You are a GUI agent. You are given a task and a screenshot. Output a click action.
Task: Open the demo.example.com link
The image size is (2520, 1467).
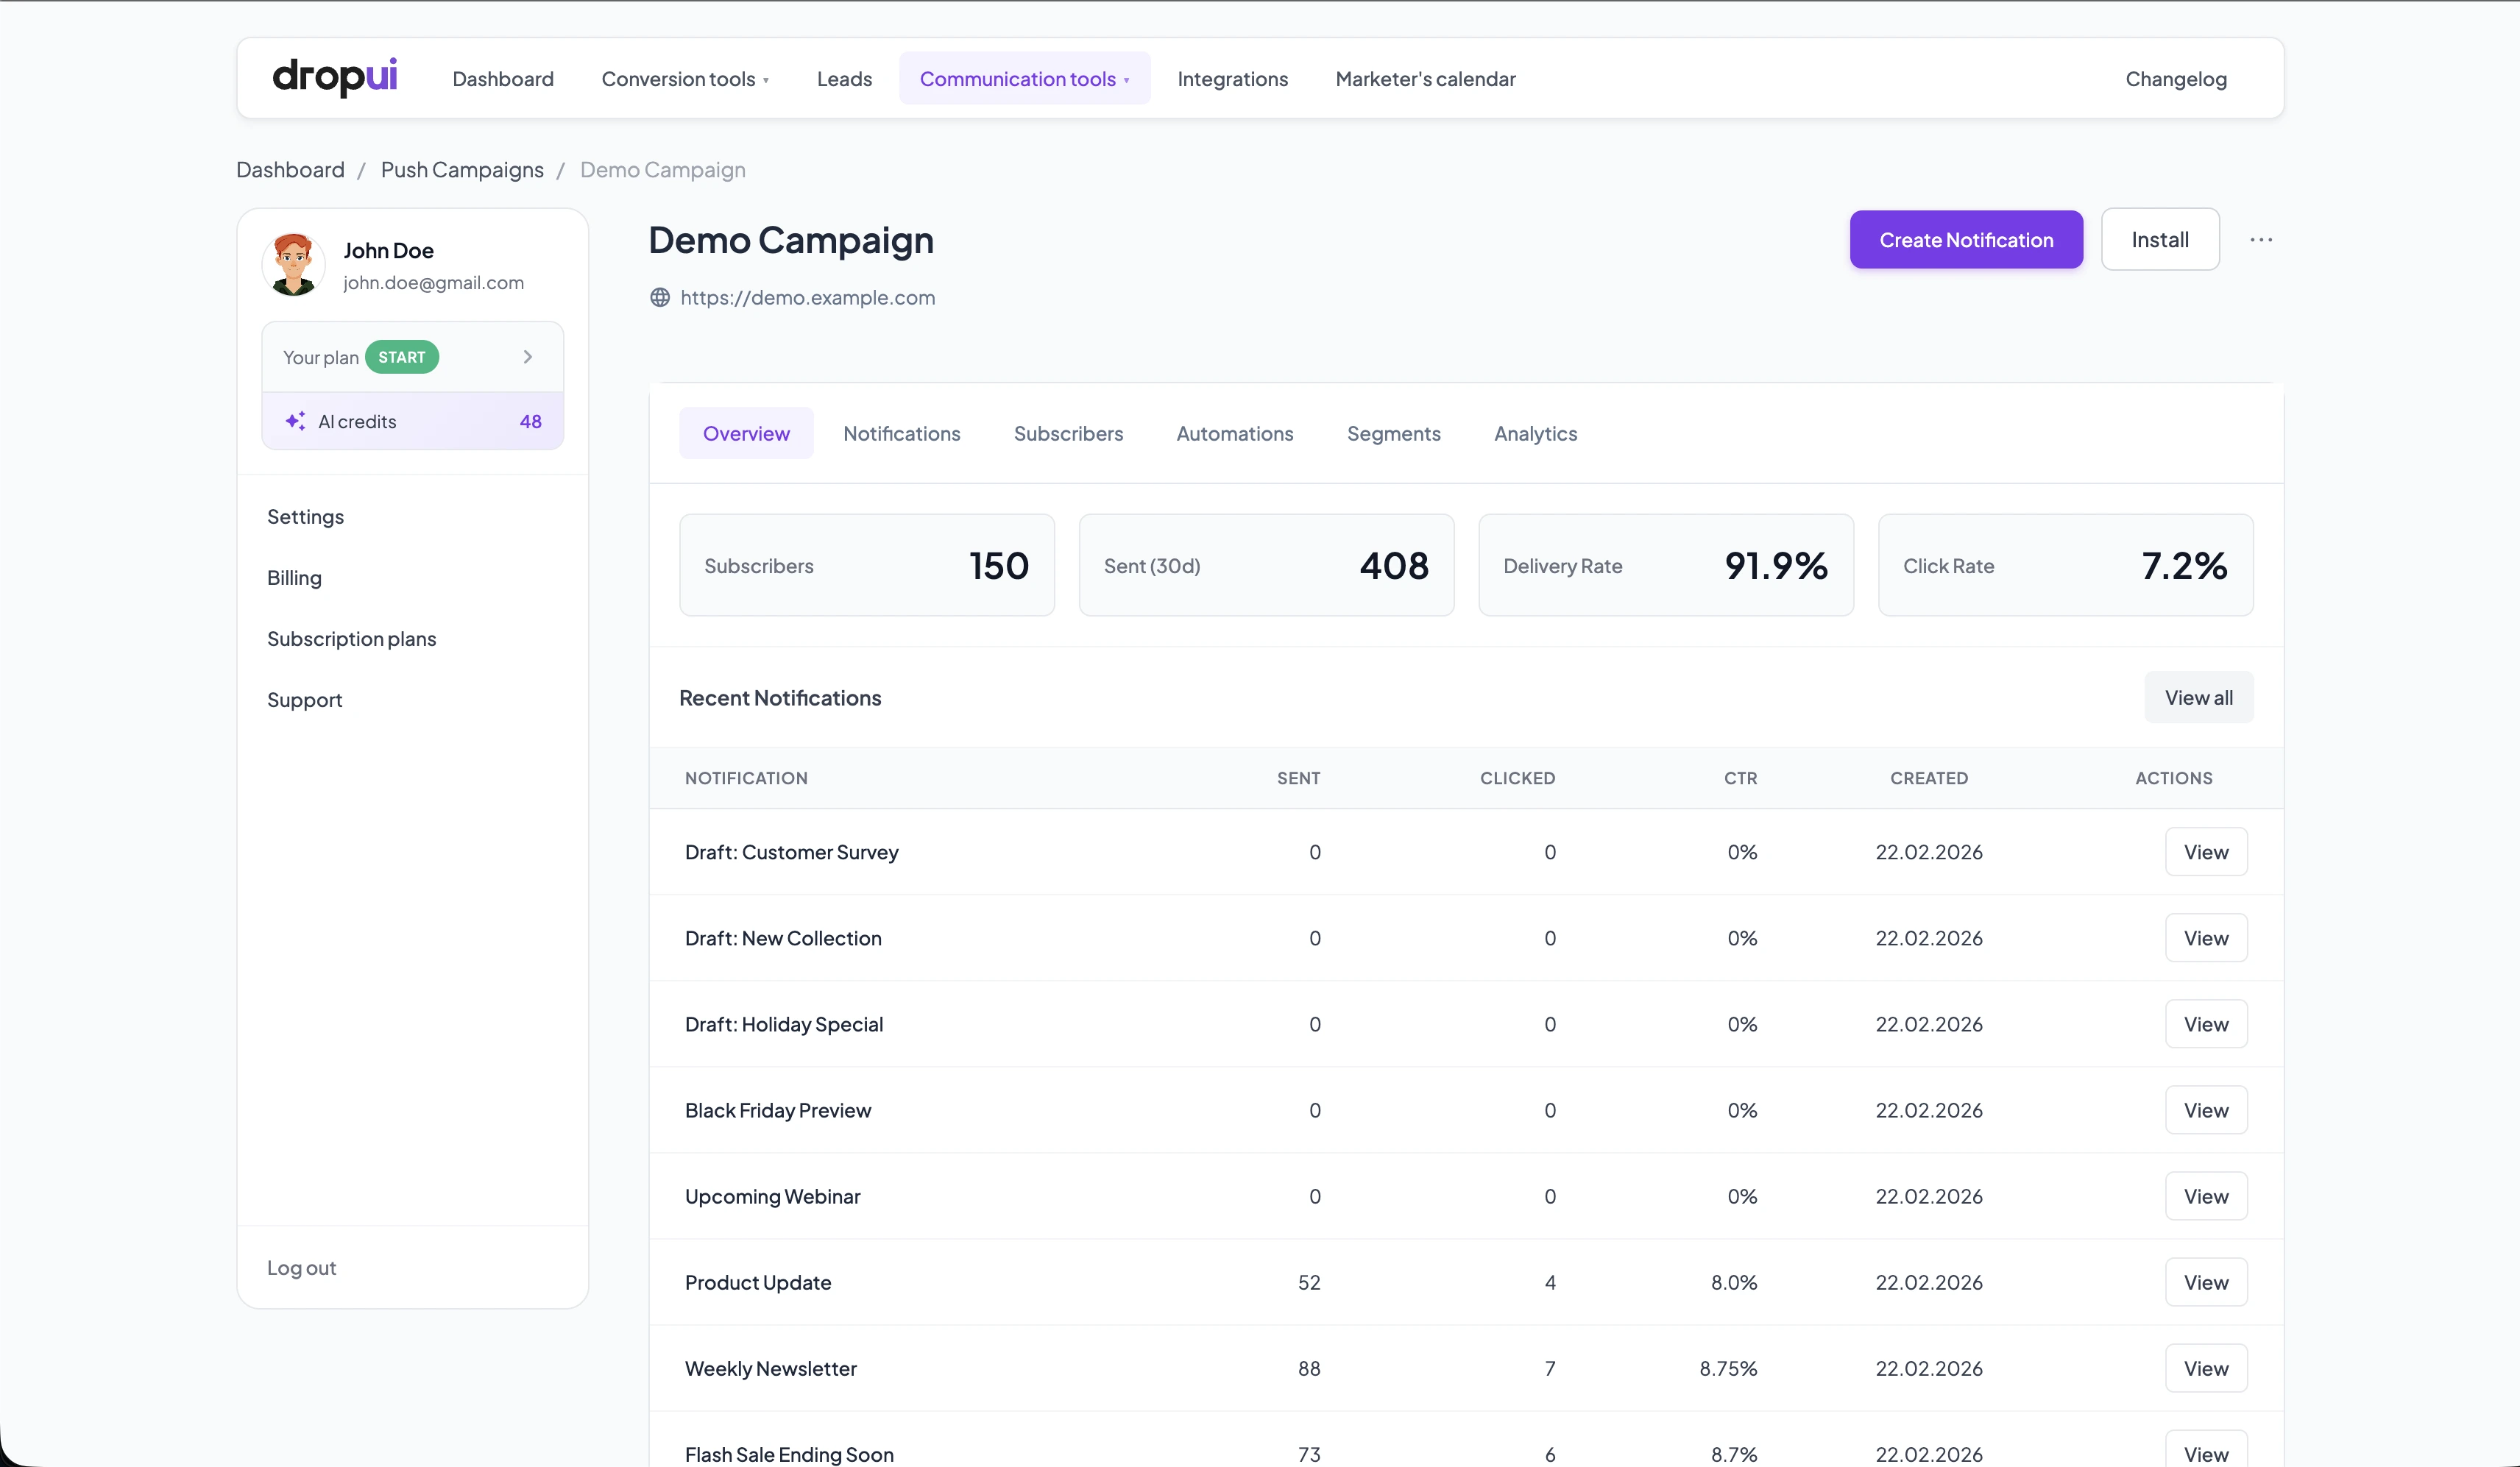tap(807, 298)
